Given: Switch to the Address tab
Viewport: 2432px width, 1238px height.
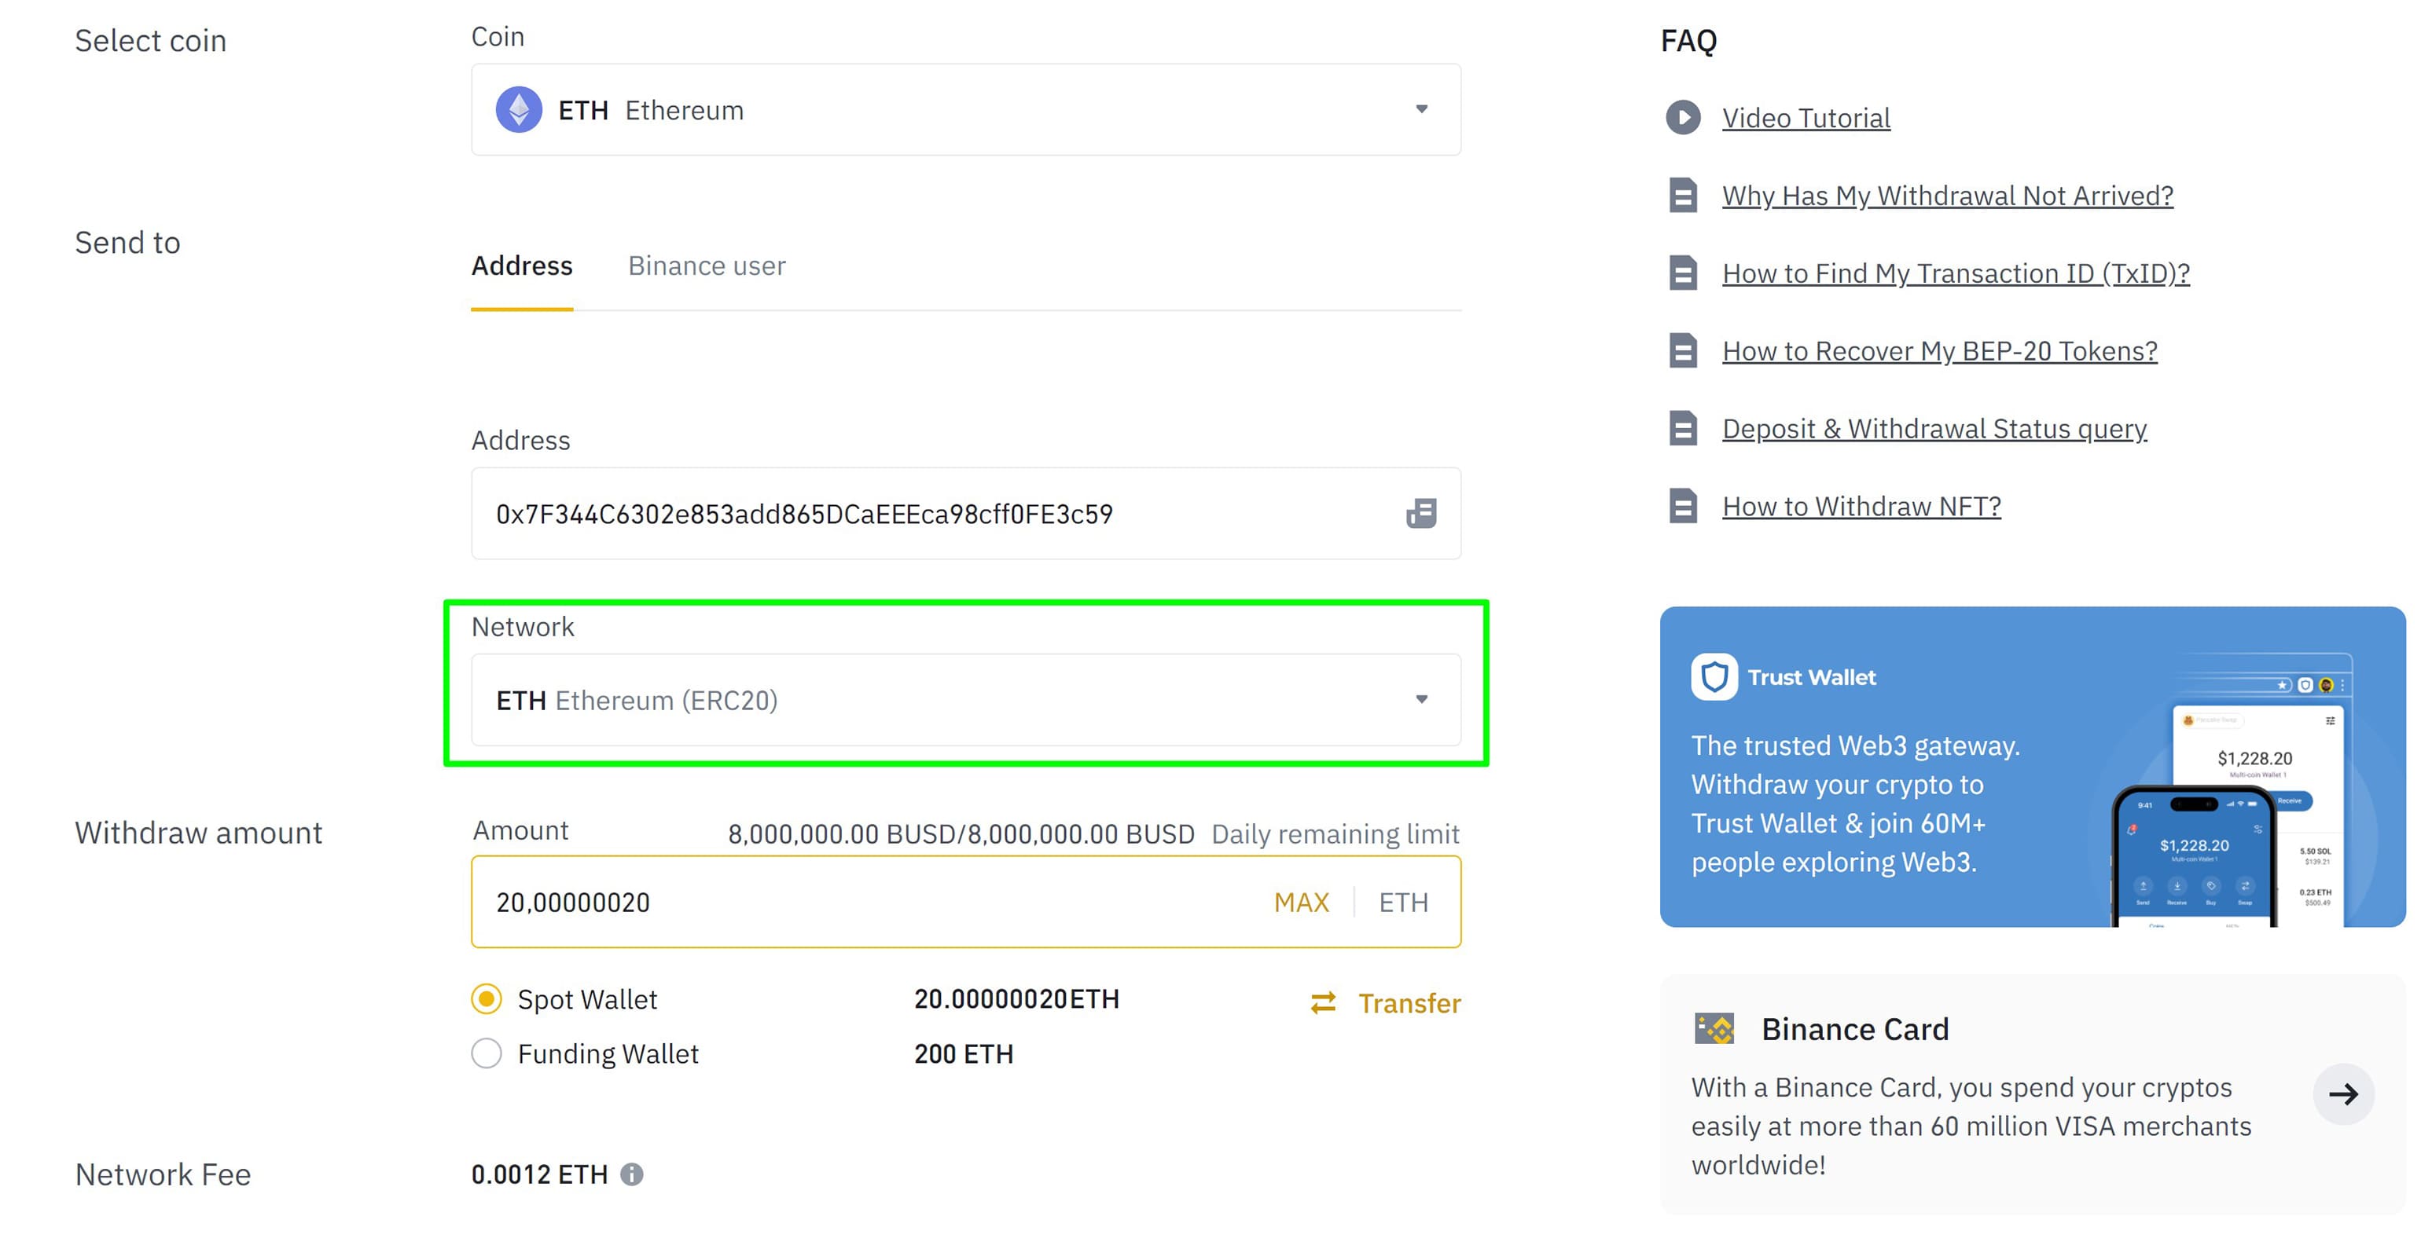Looking at the screenshot, I should point(521,266).
